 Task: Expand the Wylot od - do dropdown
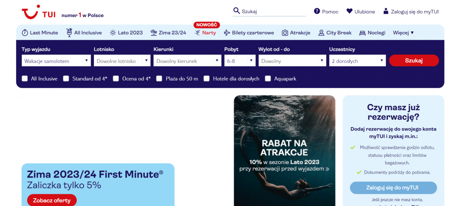292,60
